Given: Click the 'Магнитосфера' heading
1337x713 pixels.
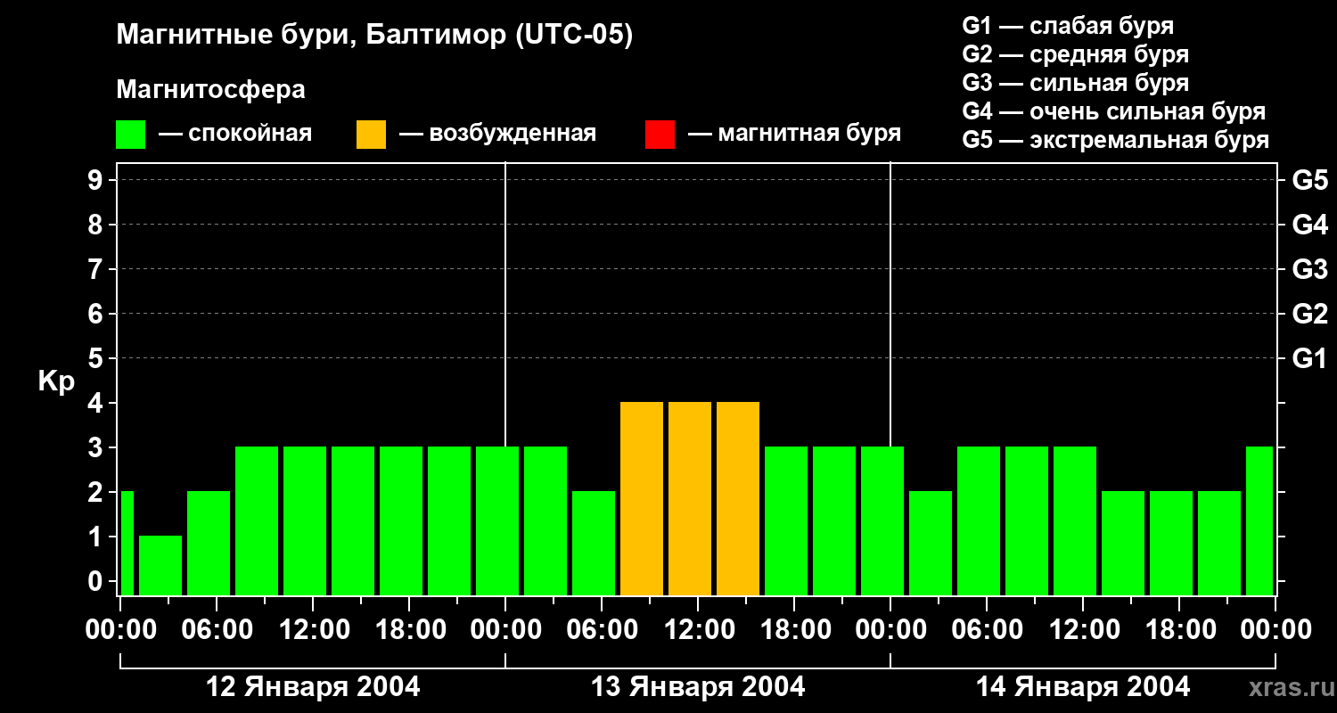Looking at the screenshot, I should pos(210,90).
